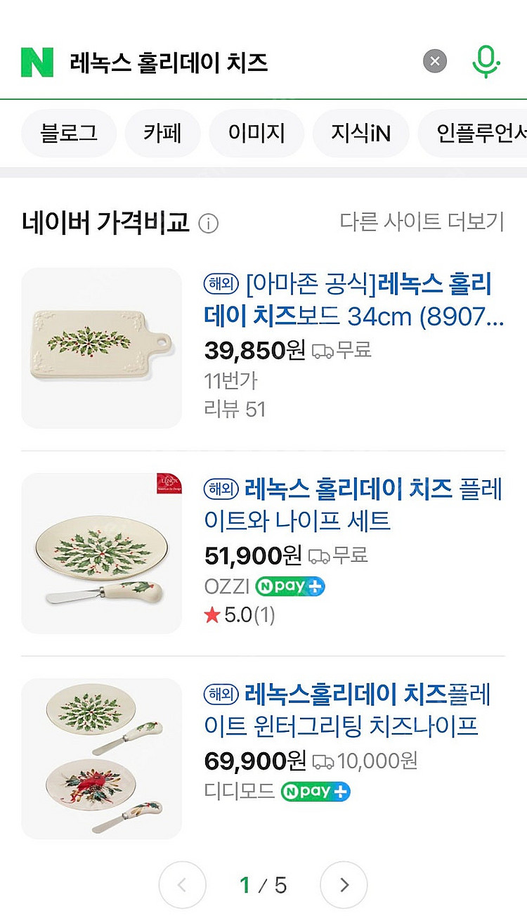This screenshot has width=527, height=916.
Task: Click the green Naver N logo
Action: [x=37, y=62]
